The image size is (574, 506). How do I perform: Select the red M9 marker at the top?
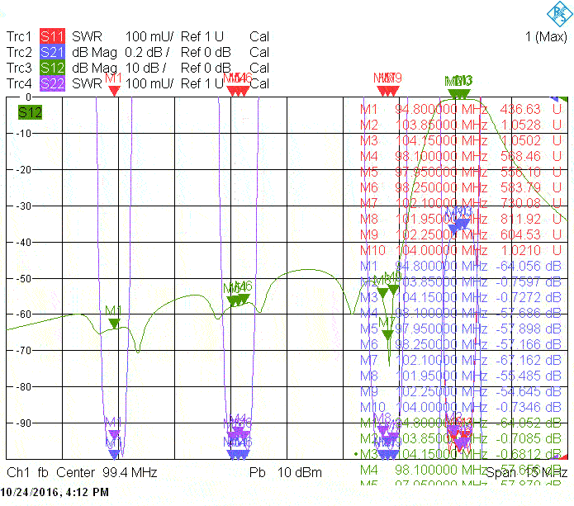click(x=395, y=89)
